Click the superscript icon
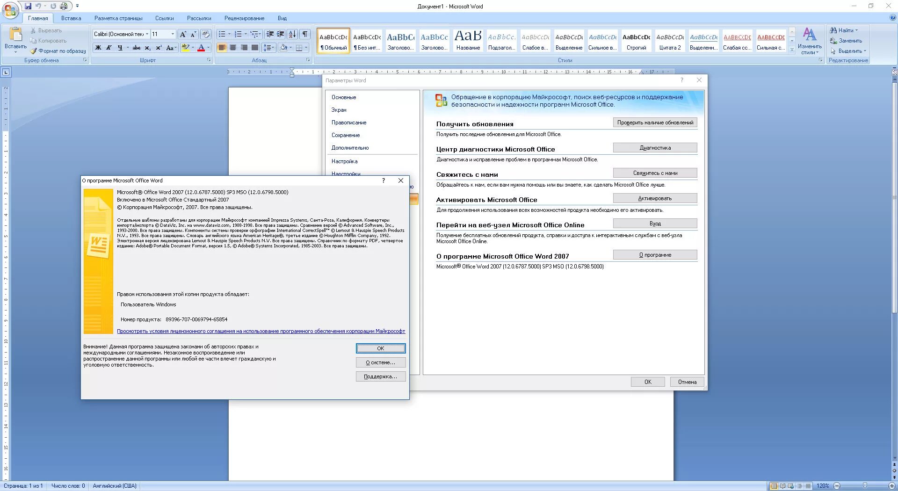 click(x=159, y=47)
